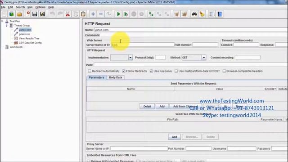Viewport: 288px width, 162px height.
Task: Open the Method GET dropdown
Action: [x=204, y=58]
